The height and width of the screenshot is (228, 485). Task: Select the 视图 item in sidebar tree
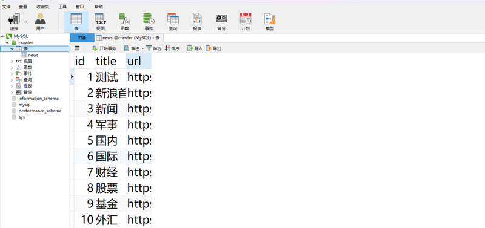click(x=27, y=61)
